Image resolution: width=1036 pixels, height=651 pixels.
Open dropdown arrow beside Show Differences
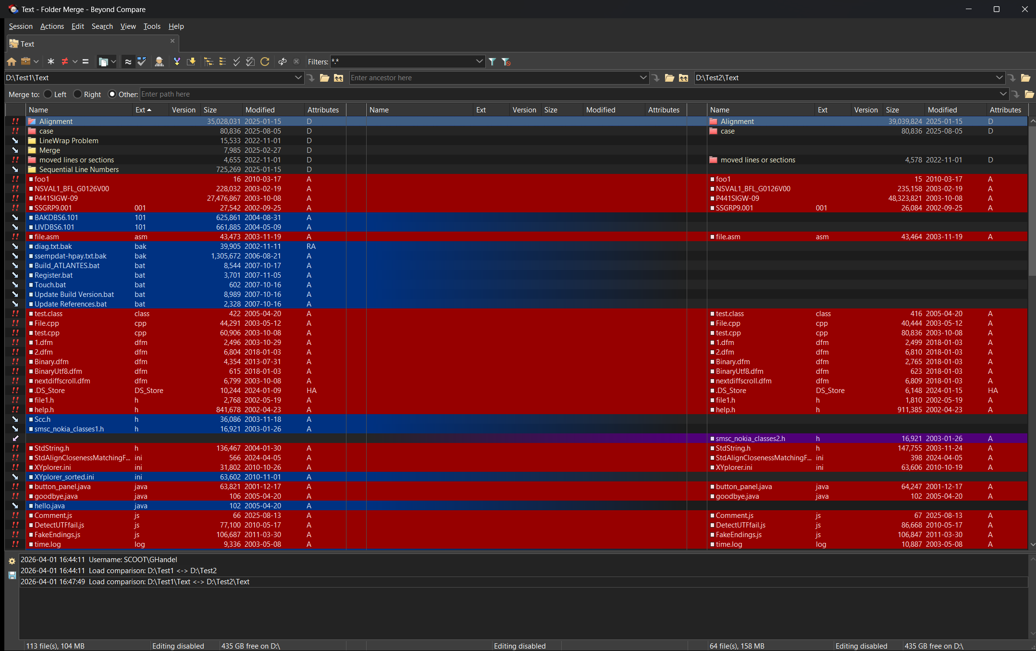75,61
